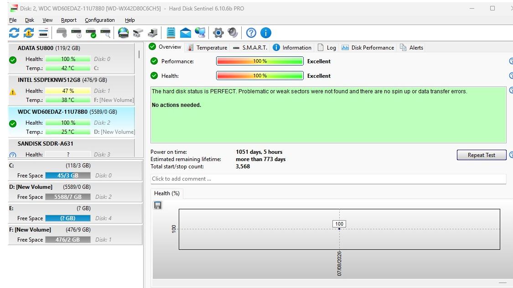Select the F: [New Volume] partition entry
The height and width of the screenshot is (288, 513).
pyautogui.click(x=75, y=234)
